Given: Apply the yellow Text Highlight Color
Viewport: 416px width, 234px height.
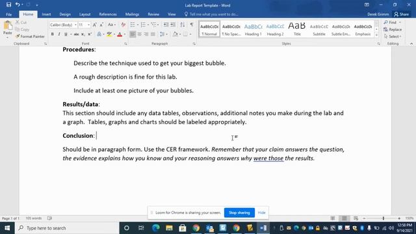Looking at the screenshot, I should [109, 34].
